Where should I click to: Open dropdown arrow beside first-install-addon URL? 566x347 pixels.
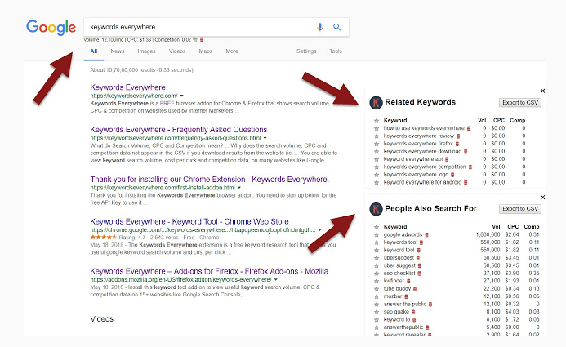pyautogui.click(x=239, y=188)
